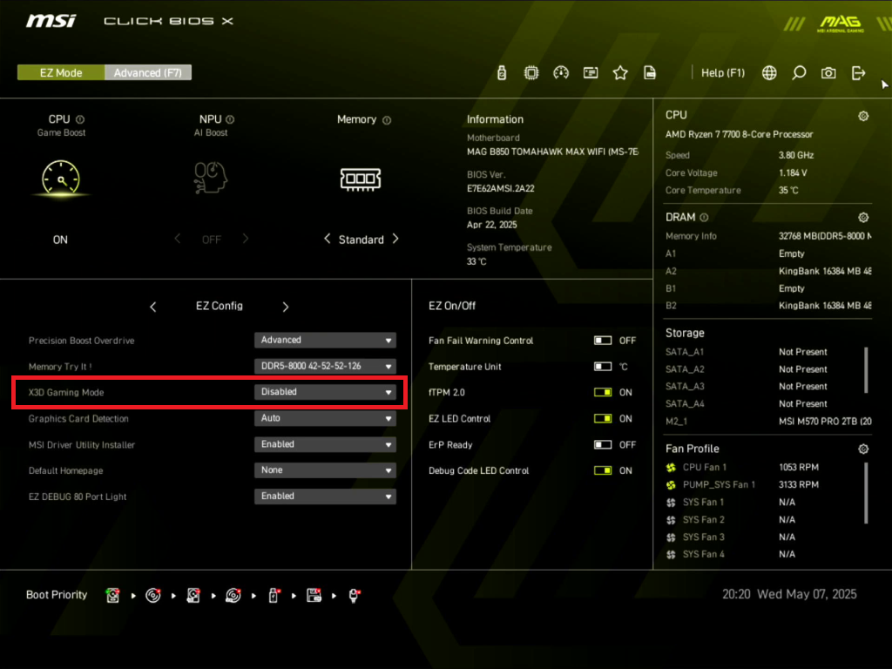Open Precision Boost Overdrive dropdown
Screen dimensions: 892x669
(325, 341)
